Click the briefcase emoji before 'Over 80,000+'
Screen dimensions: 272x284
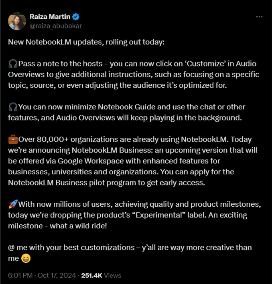13,139
